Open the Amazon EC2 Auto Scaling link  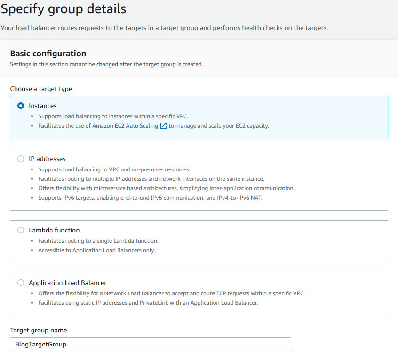click(125, 126)
